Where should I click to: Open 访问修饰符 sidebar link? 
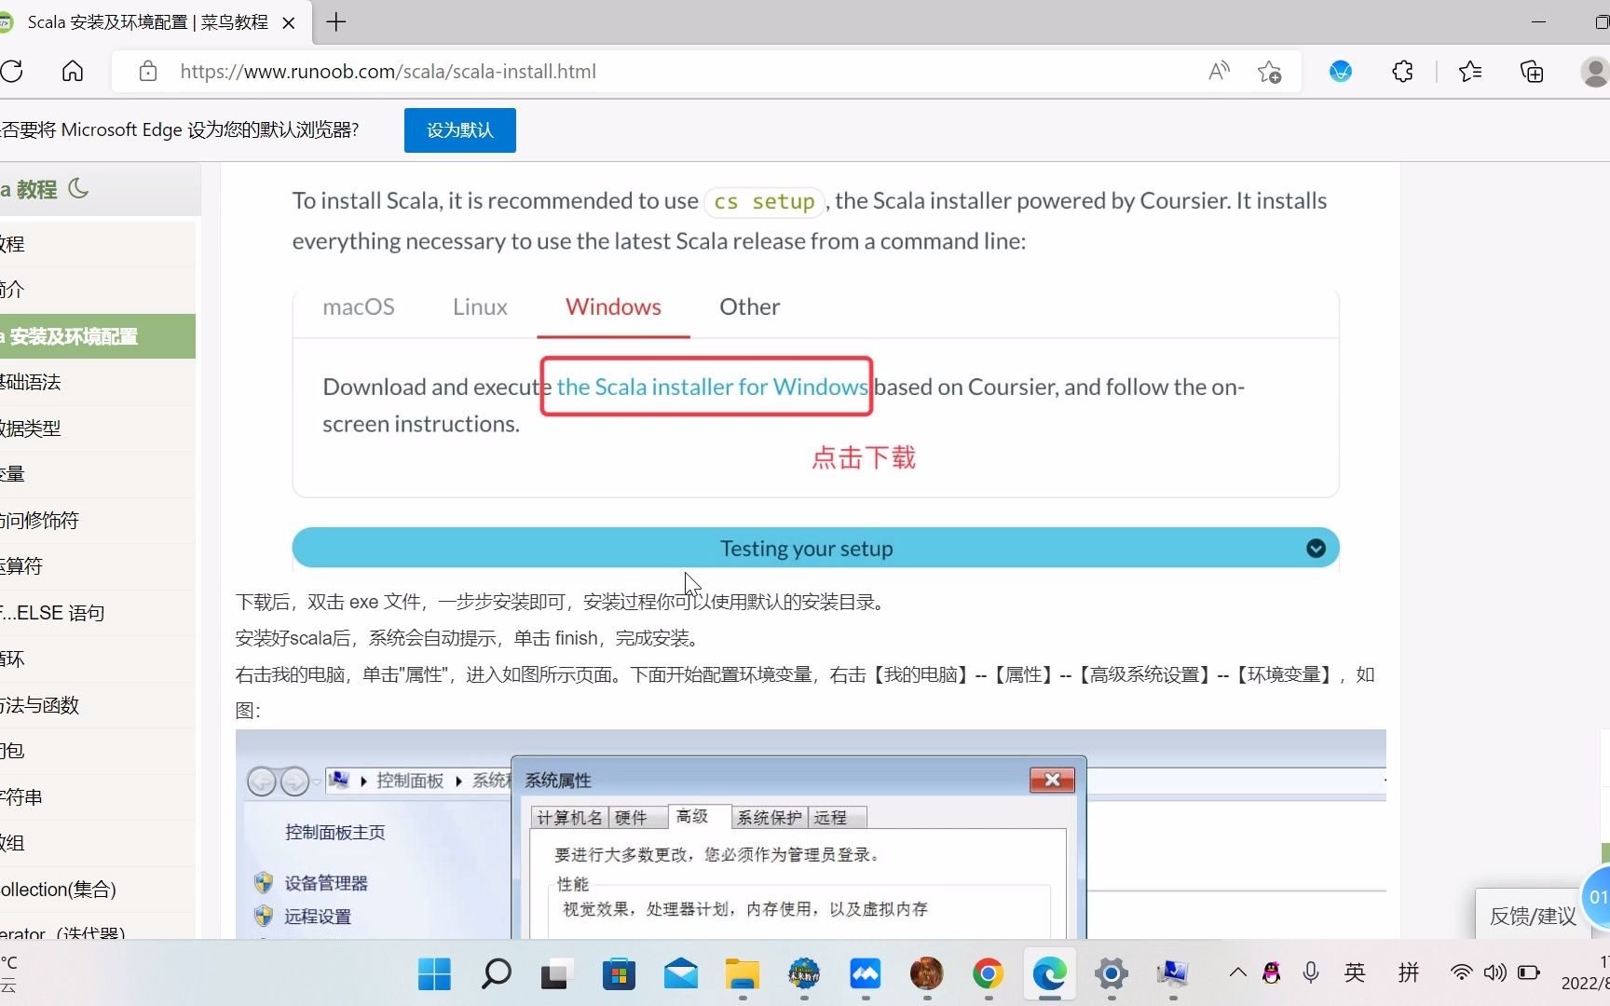98,521
